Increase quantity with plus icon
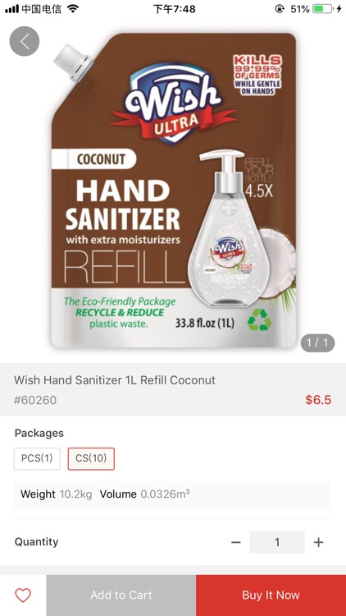 (x=319, y=543)
